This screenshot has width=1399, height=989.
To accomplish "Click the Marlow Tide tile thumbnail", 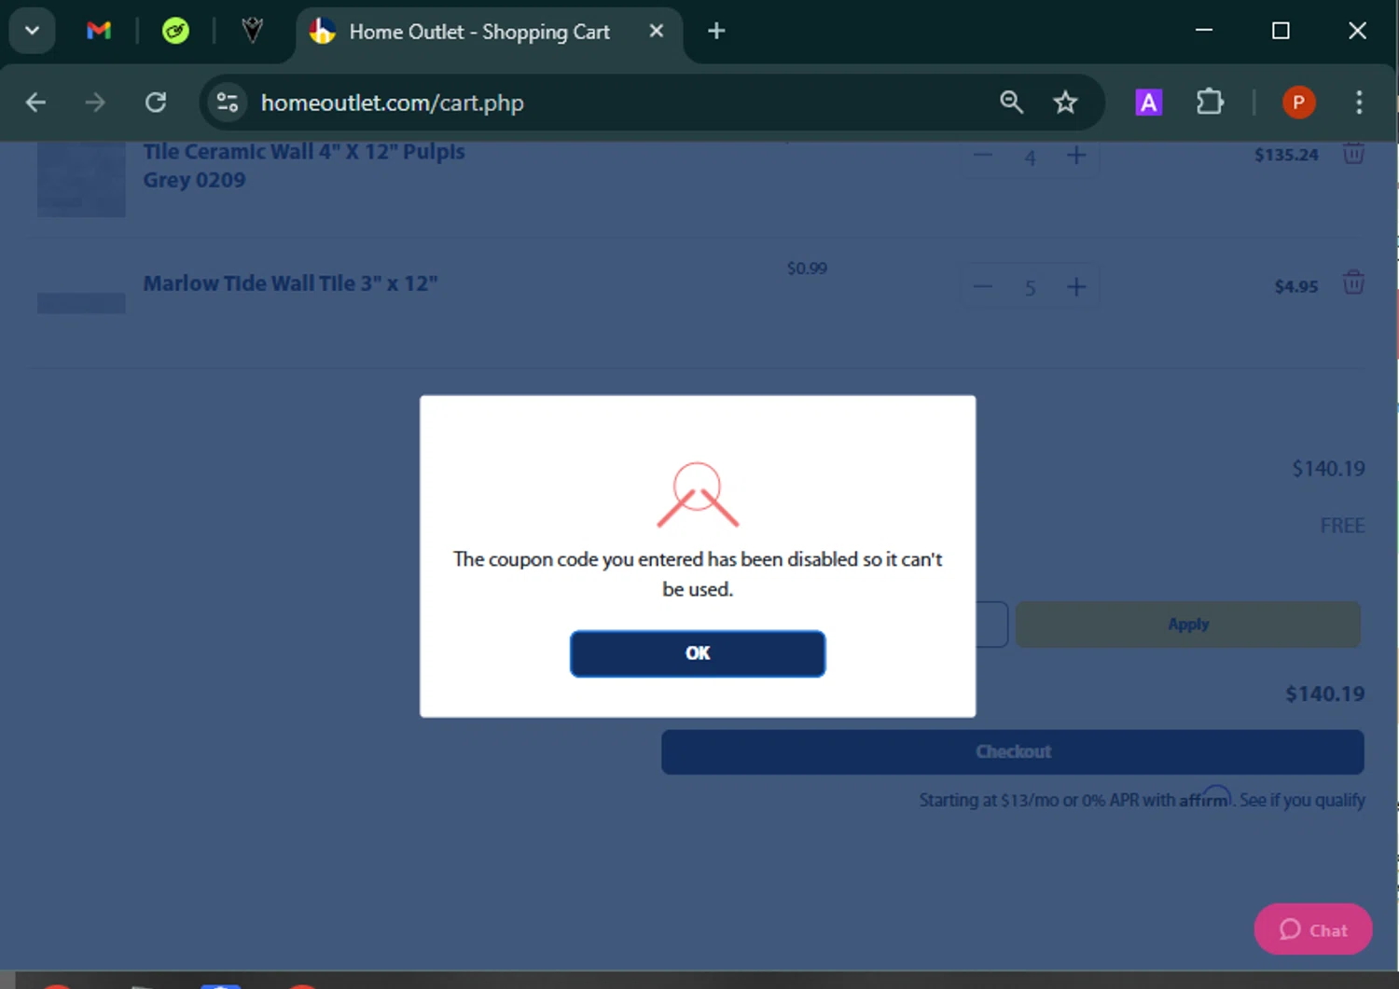I will pos(81,303).
